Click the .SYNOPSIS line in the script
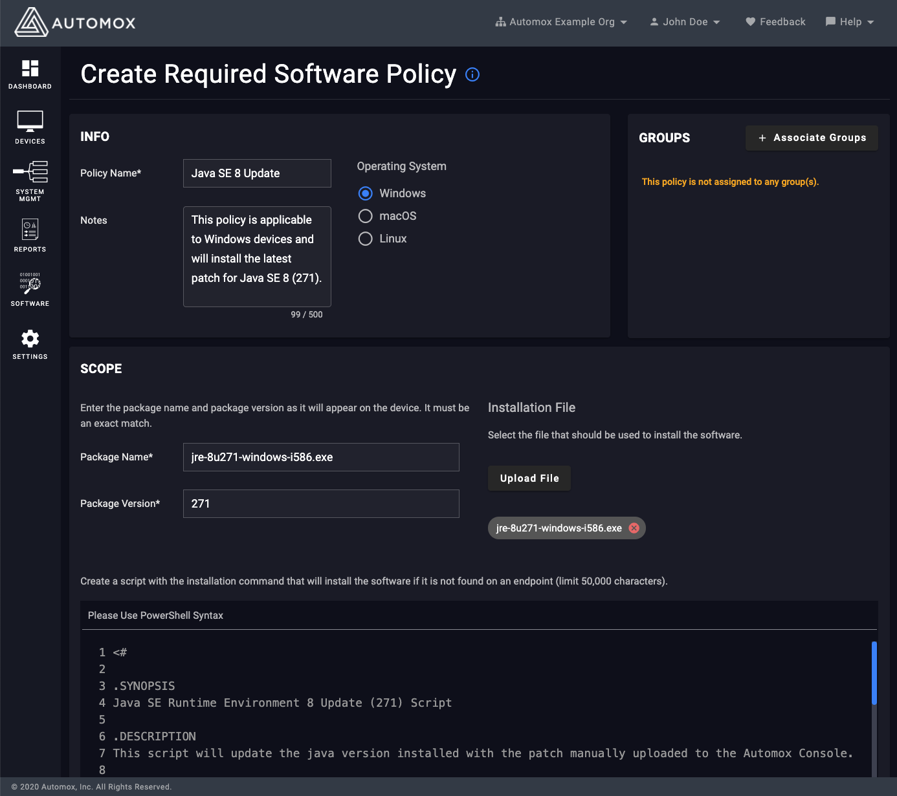The image size is (897, 796). click(x=144, y=686)
